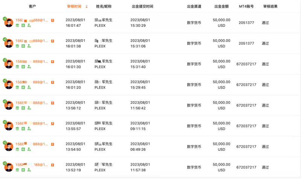Click IB icon in row reviewed 16:01:20
The width and height of the screenshot is (301, 179).
23,87
